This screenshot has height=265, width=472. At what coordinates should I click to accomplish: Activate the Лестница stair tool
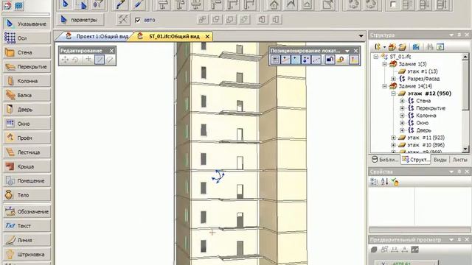27,152
